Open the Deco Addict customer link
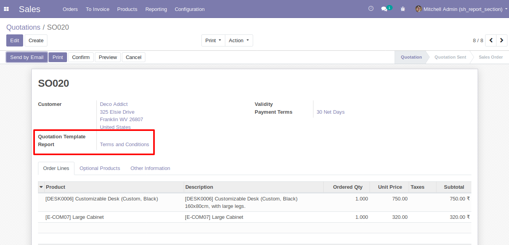509x245 pixels. 114,104
